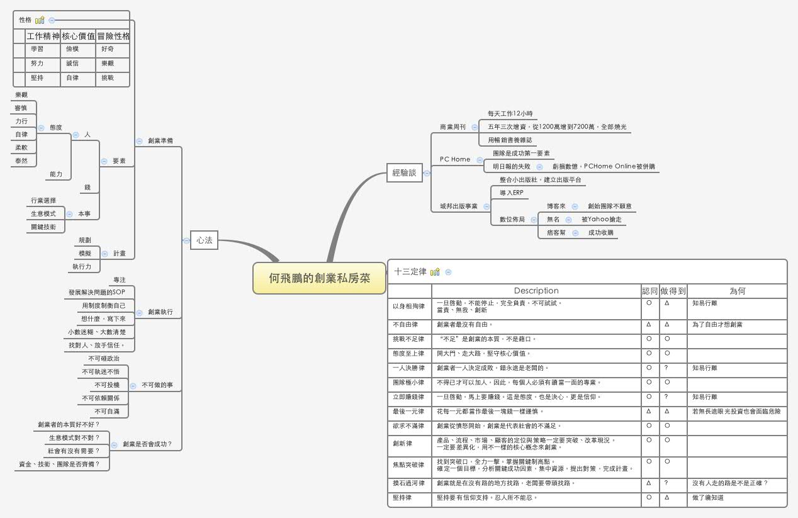Select the 生意模式 subtopic
This screenshot has height=518, width=798.
tap(43, 214)
